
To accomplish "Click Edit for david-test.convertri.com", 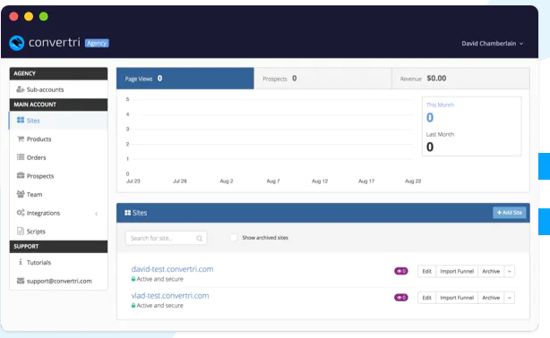I will (427, 272).
